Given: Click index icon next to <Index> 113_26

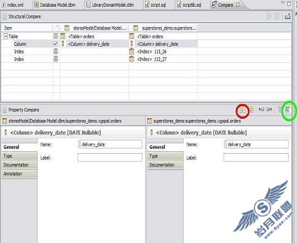Looking at the screenshot, I should point(131,51).
